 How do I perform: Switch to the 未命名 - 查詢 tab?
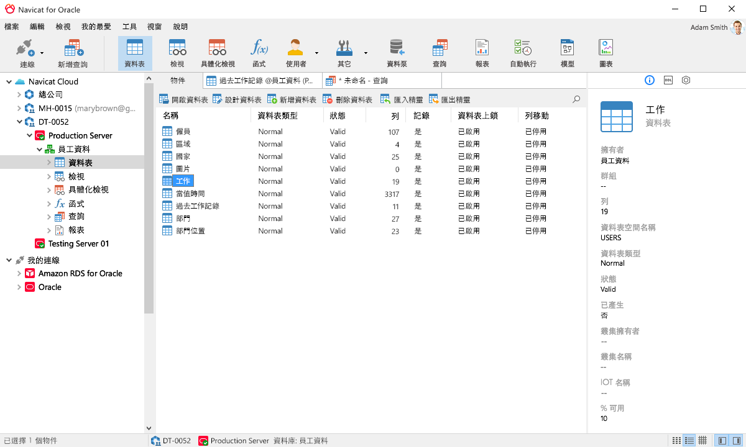[378, 80]
